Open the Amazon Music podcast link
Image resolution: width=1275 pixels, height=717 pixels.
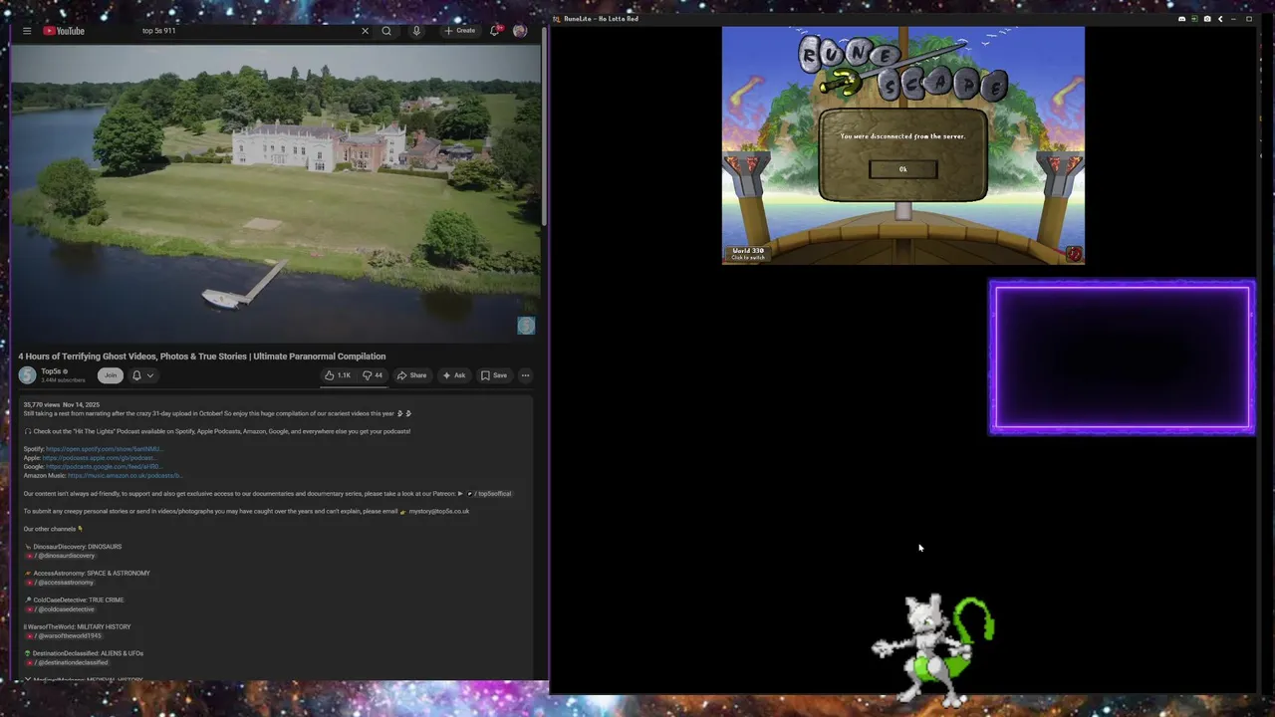pyautogui.click(x=125, y=476)
